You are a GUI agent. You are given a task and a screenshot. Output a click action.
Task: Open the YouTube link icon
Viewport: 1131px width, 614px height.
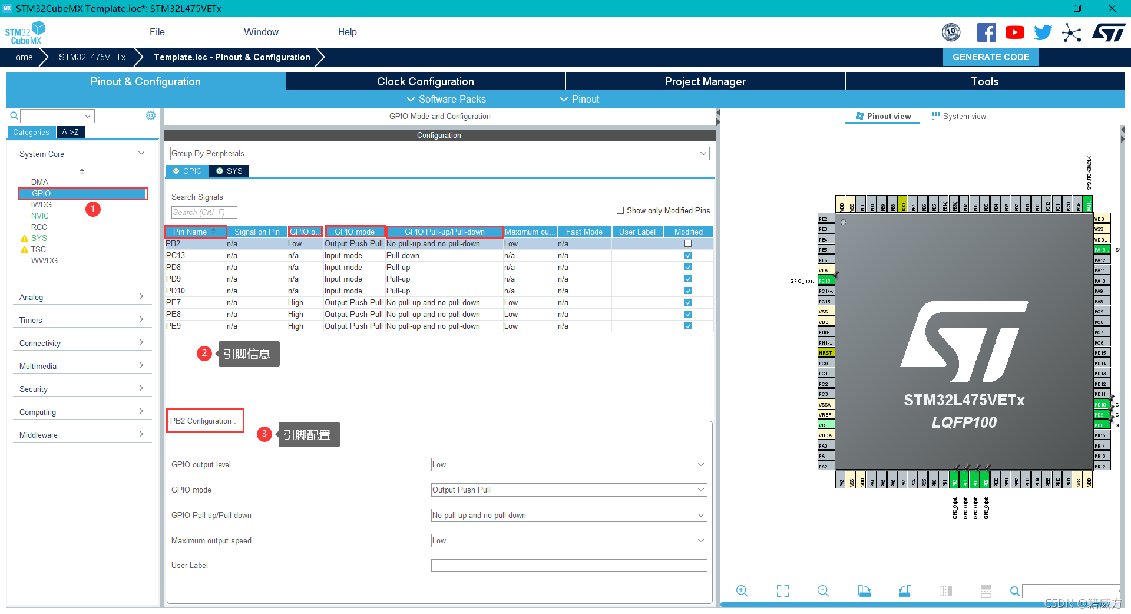[x=1014, y=32]
